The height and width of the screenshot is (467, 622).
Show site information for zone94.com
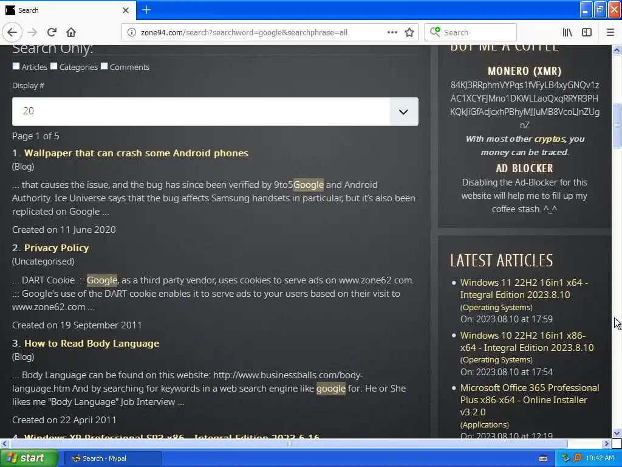click(132, 33)
